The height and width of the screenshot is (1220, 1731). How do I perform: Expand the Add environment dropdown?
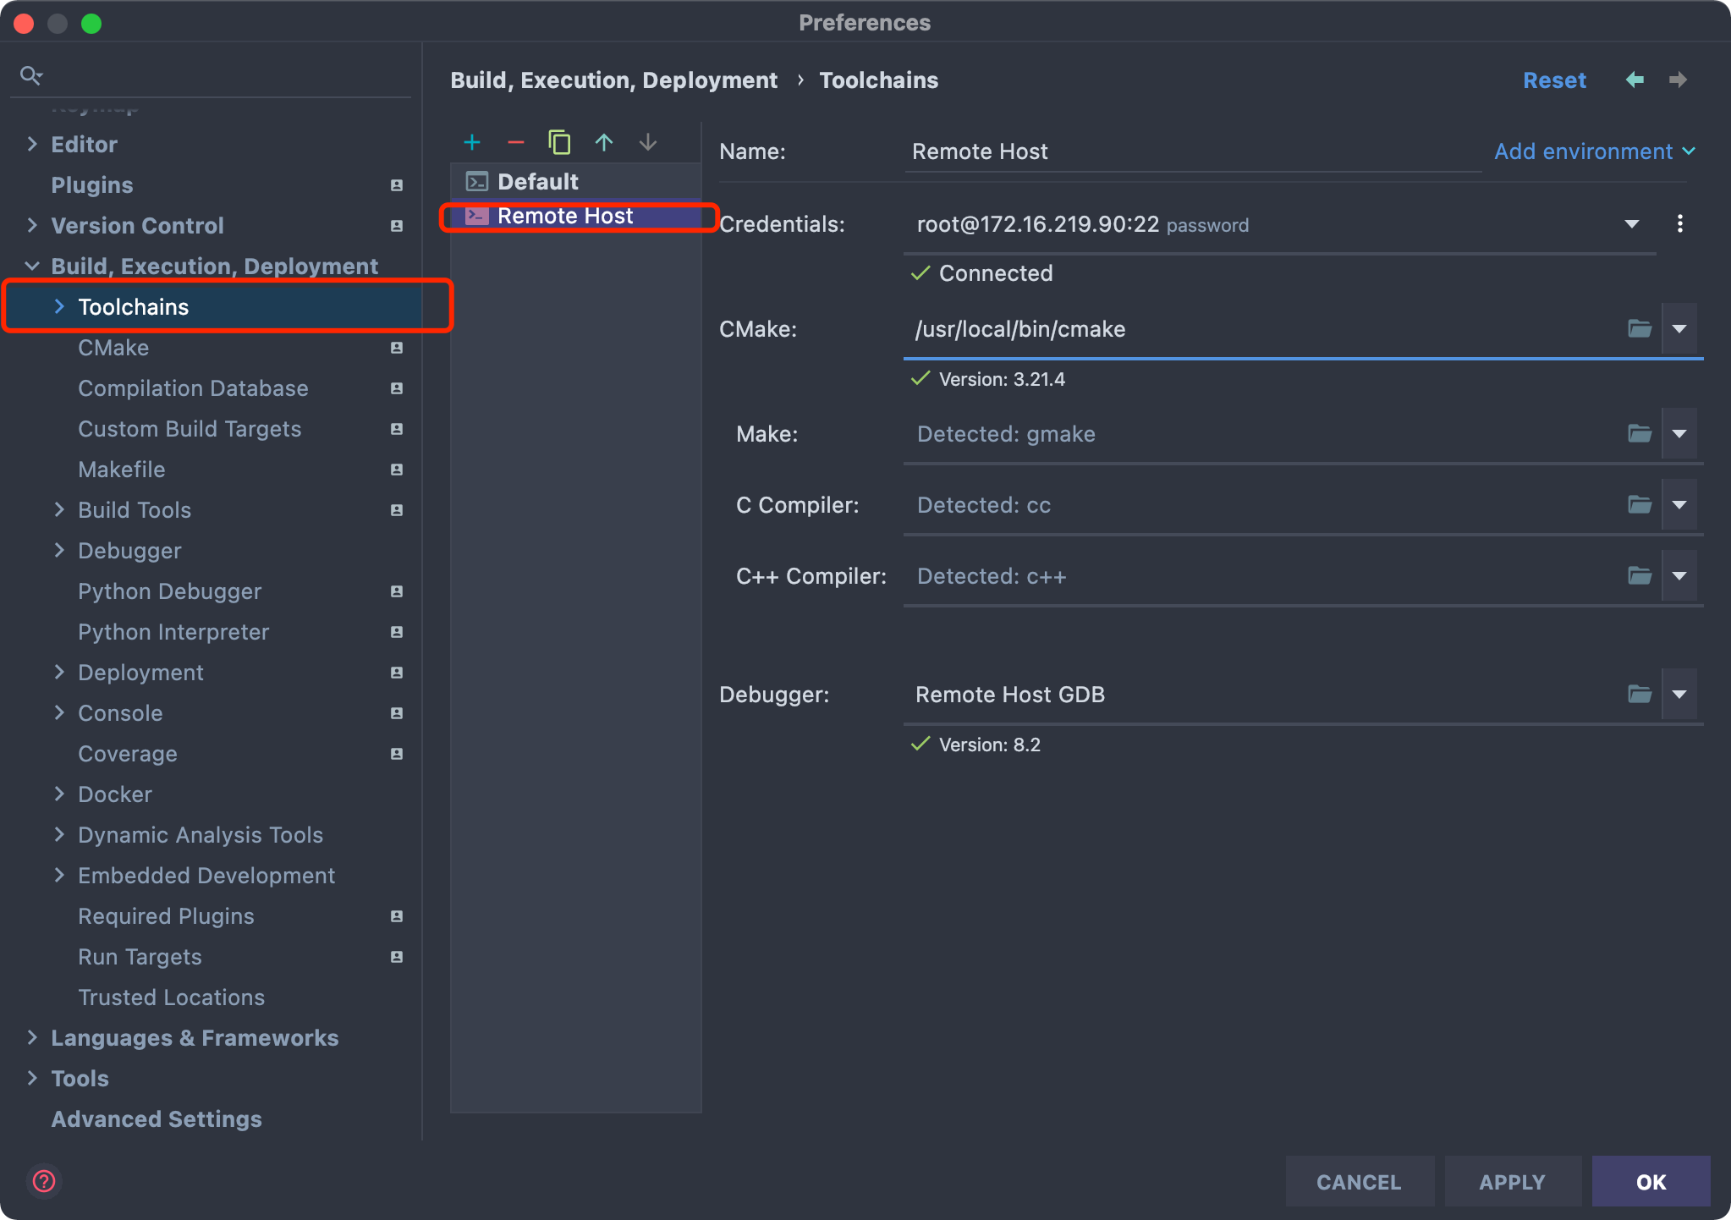1595,151
